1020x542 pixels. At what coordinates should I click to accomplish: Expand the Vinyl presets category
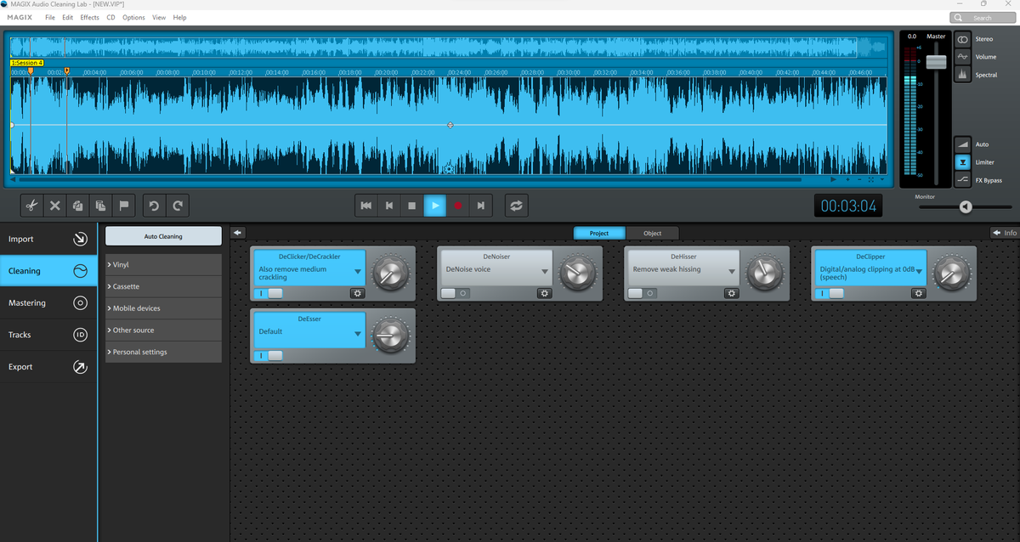pyautogui.click(x=163, y=265)
